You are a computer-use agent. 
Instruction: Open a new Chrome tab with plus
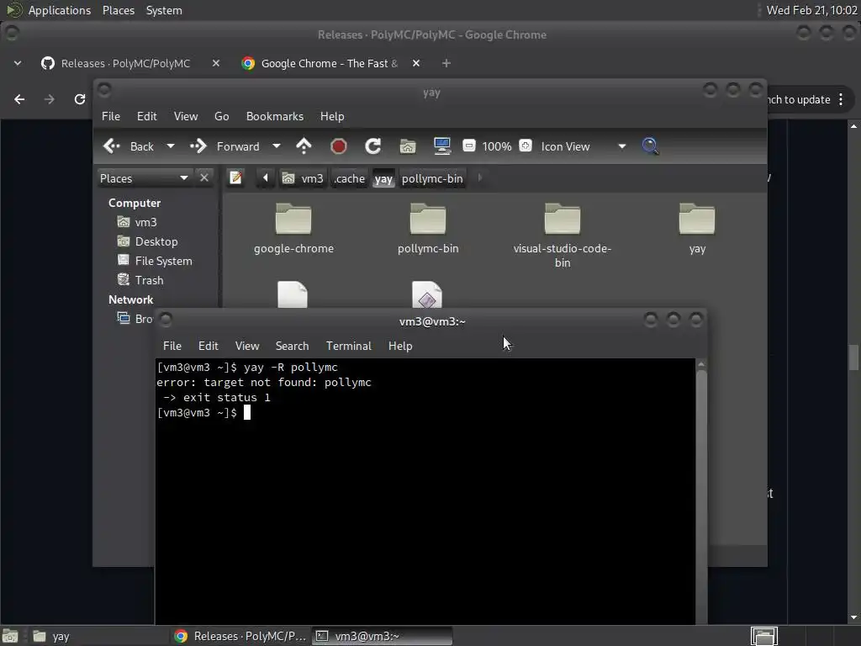tap(446, 63)
